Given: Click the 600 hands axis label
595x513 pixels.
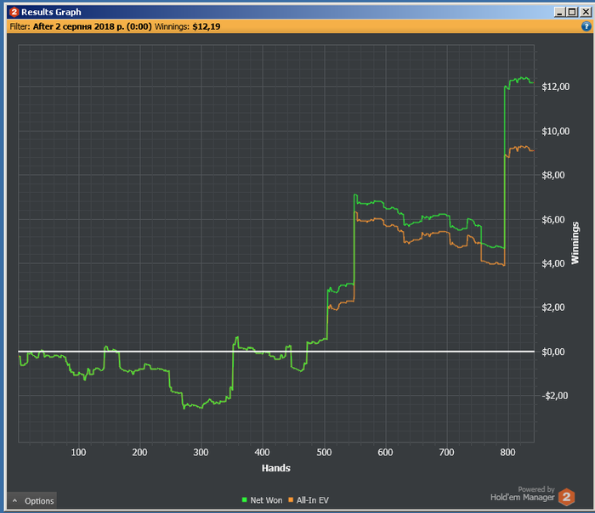Looking at the screenshot, I should click(x=385, y=453).
